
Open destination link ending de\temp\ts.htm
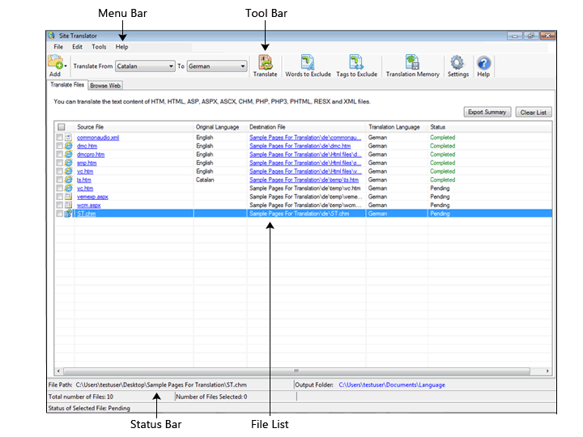click(304, 180)
